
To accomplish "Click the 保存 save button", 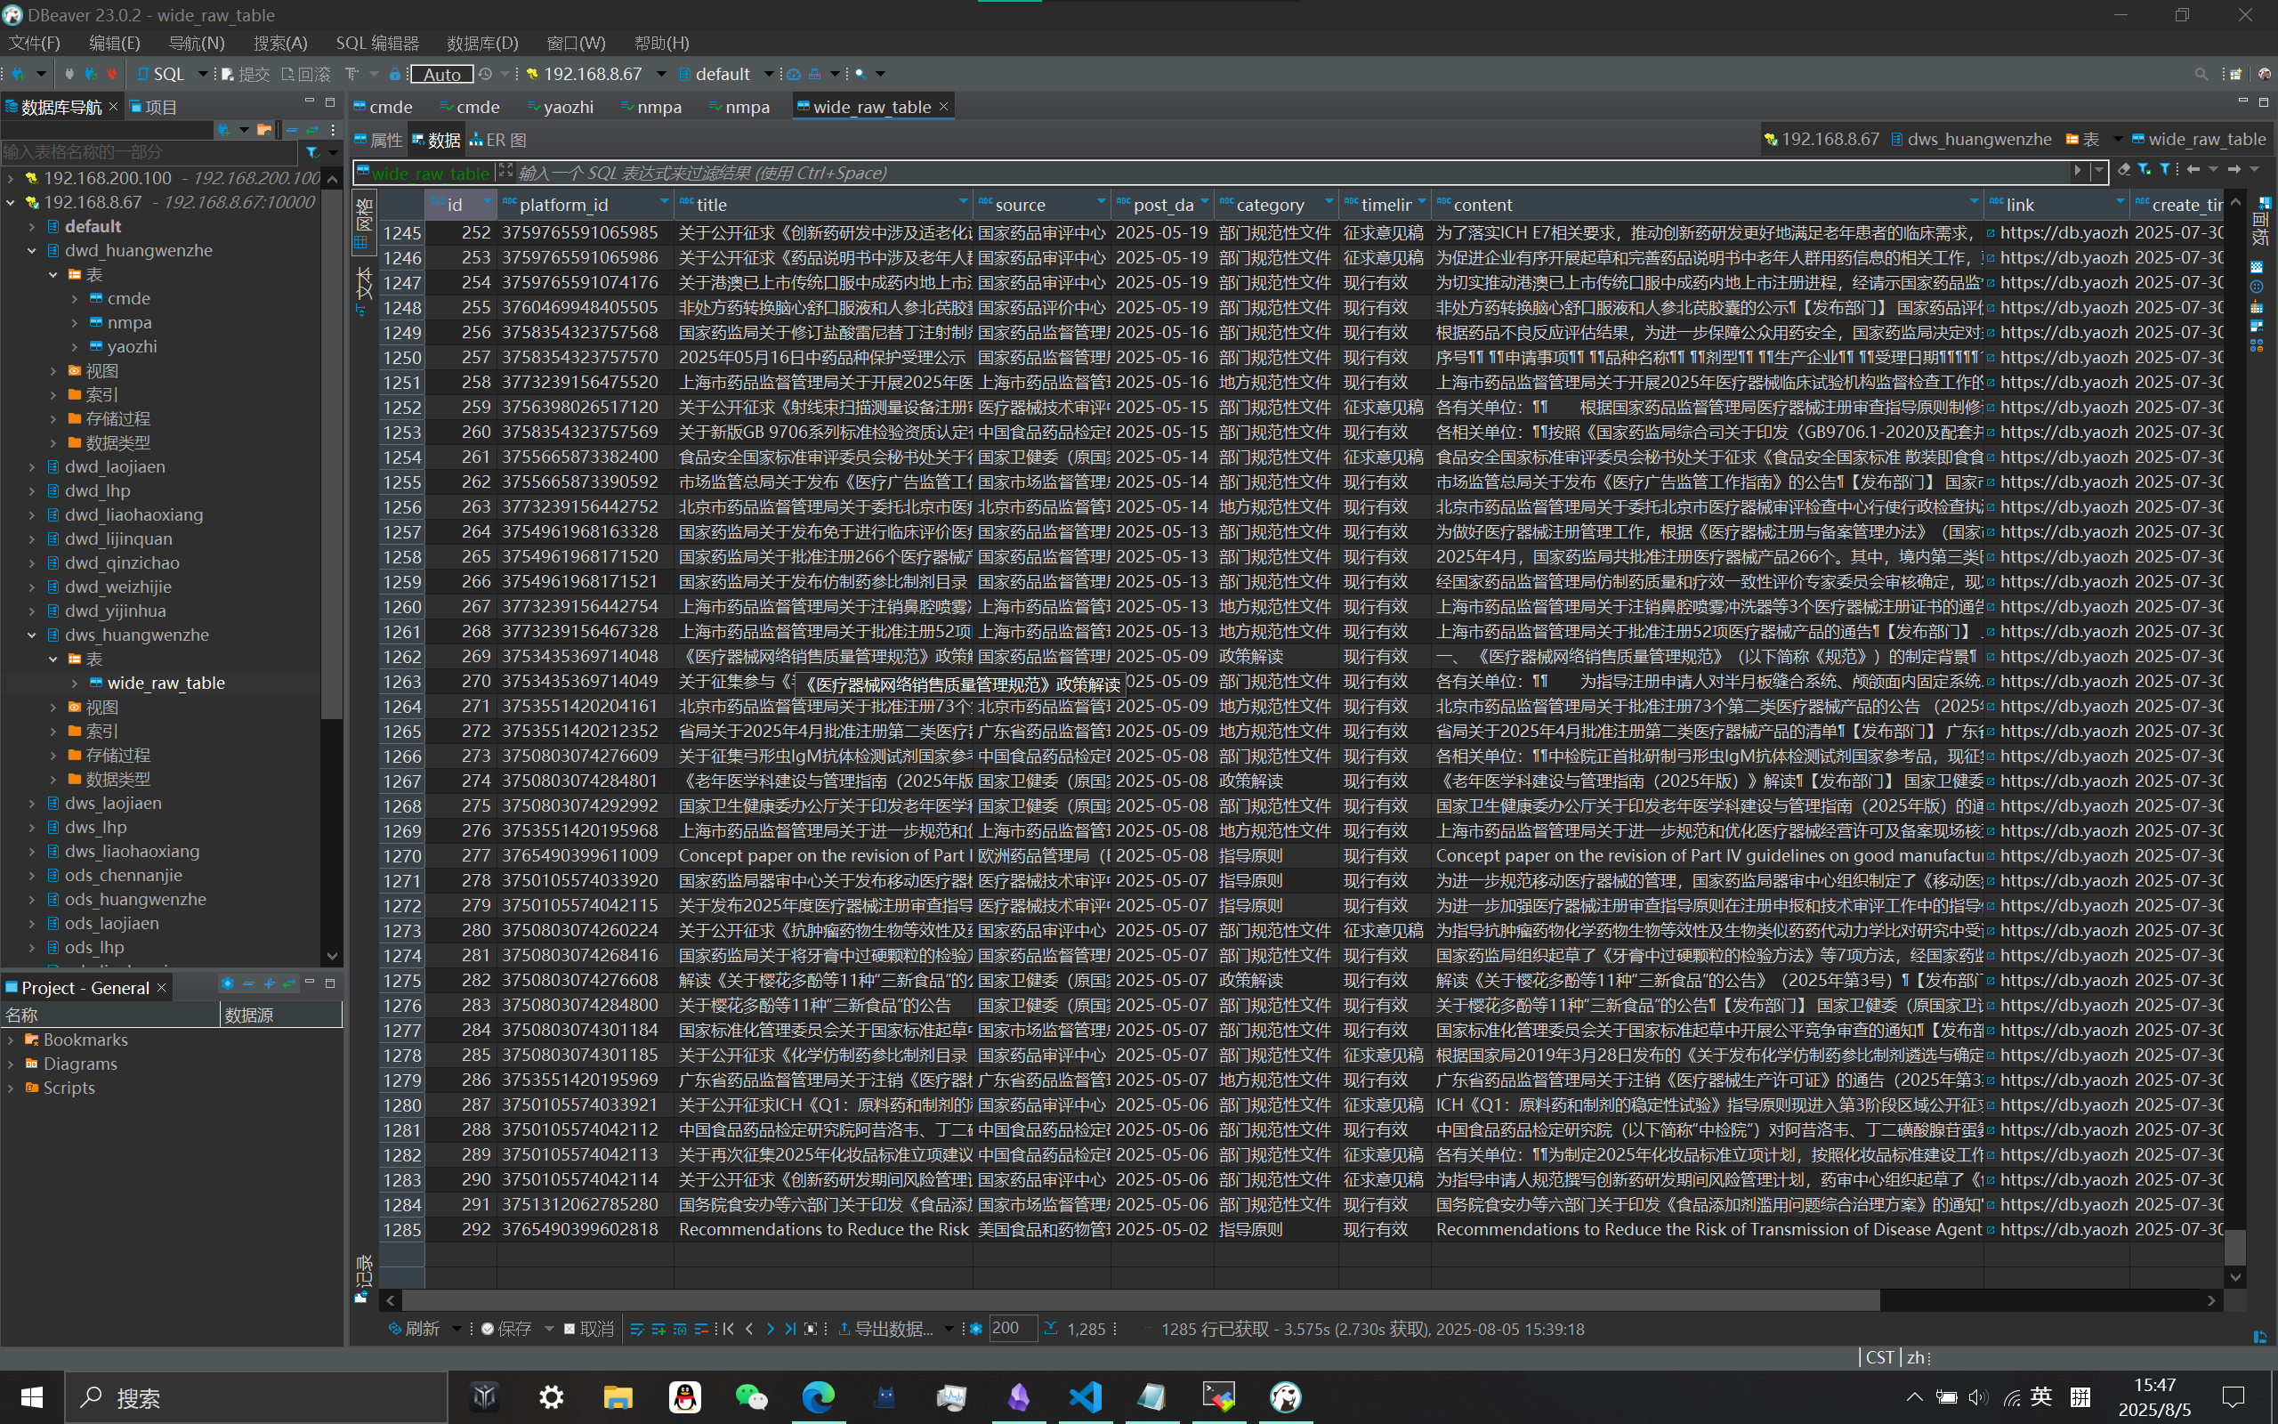I will tap(507, 1329).
